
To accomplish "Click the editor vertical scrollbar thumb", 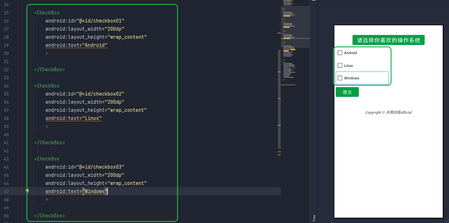I will tap(279, 99).
